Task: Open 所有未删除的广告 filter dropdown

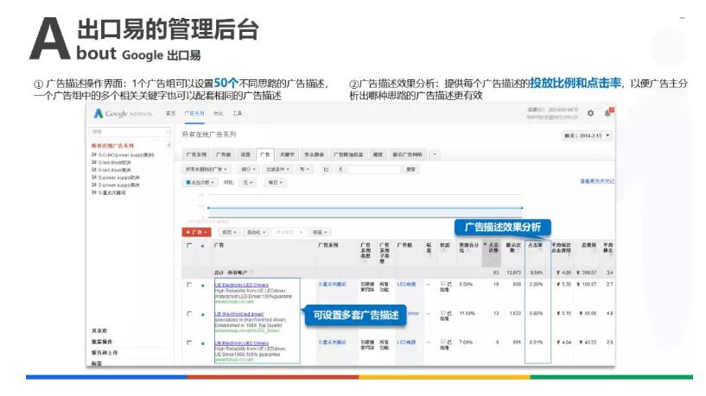Action: (x=207, y=169)
